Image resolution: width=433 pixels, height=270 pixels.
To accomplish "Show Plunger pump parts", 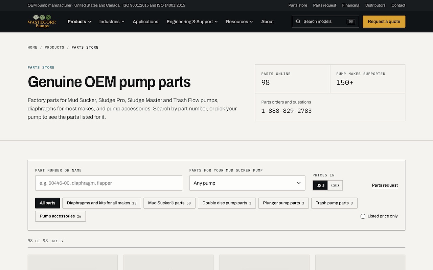I will [283, 203].
